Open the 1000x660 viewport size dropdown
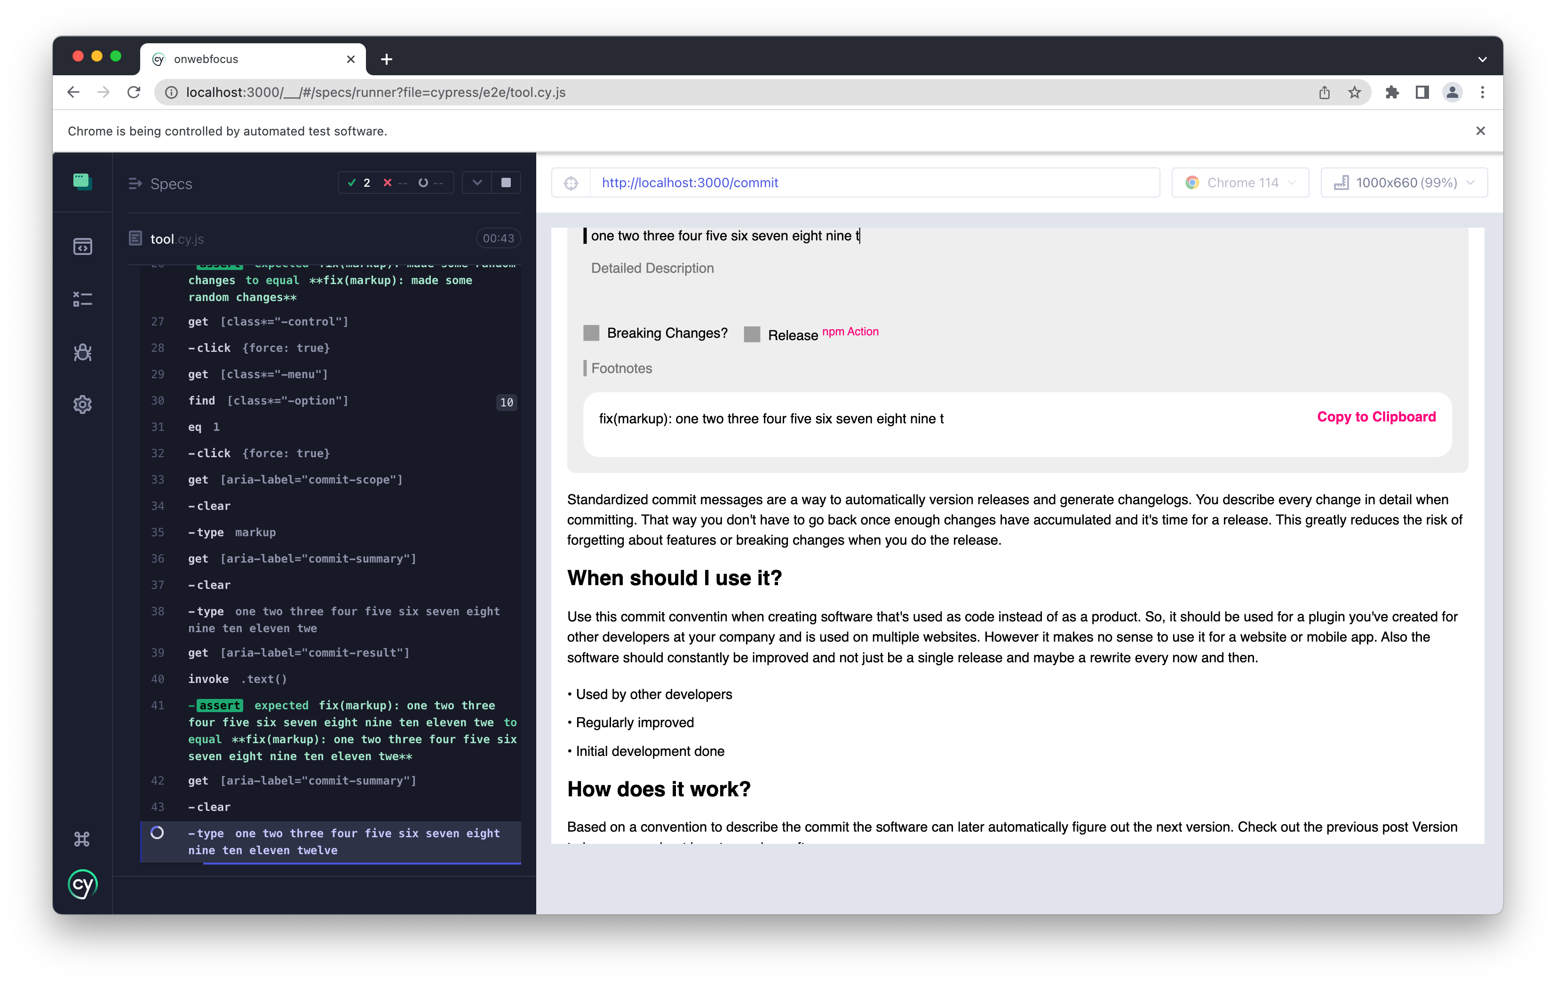Image resolution: width=1556 pixels, height=984 pixels. (1404, 182)
